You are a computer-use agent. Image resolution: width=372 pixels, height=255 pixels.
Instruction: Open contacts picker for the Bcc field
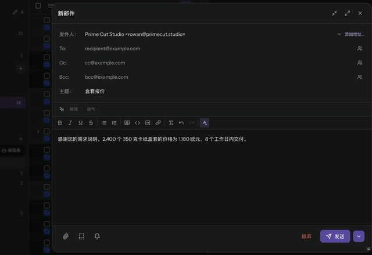360,77
